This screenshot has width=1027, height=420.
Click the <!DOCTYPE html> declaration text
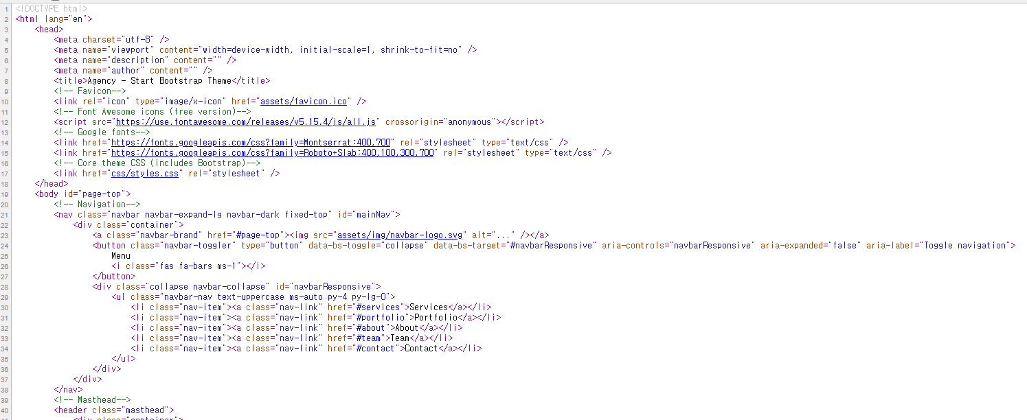click(52, 9)
